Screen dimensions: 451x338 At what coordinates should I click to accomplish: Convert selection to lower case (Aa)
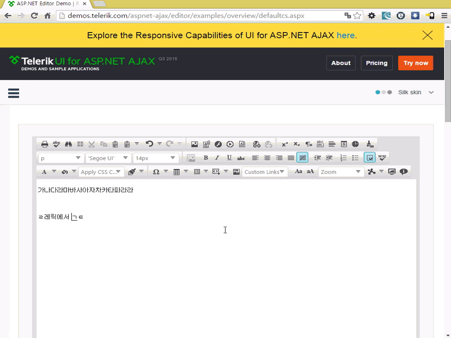tap(299, 172)
